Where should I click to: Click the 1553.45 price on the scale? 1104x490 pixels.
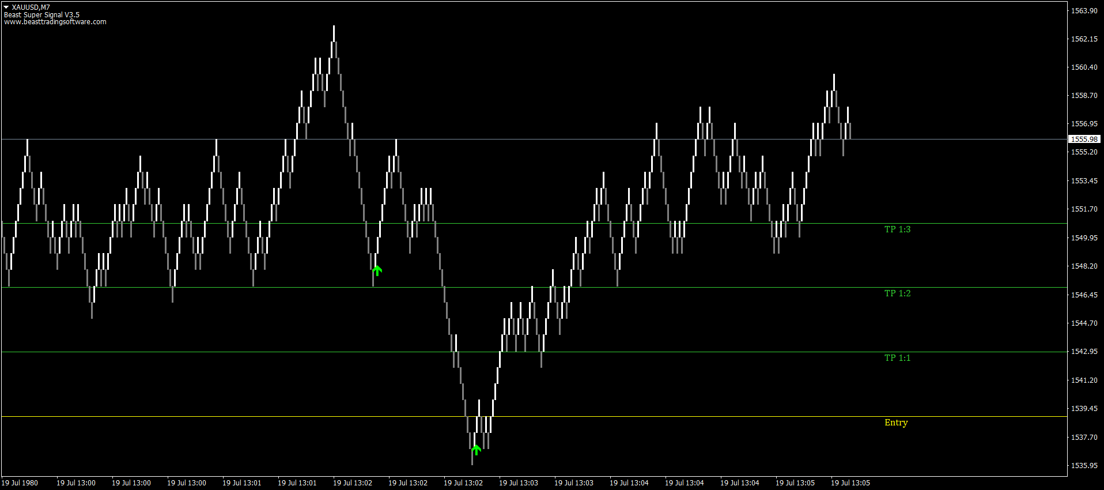click(1084, 181)
